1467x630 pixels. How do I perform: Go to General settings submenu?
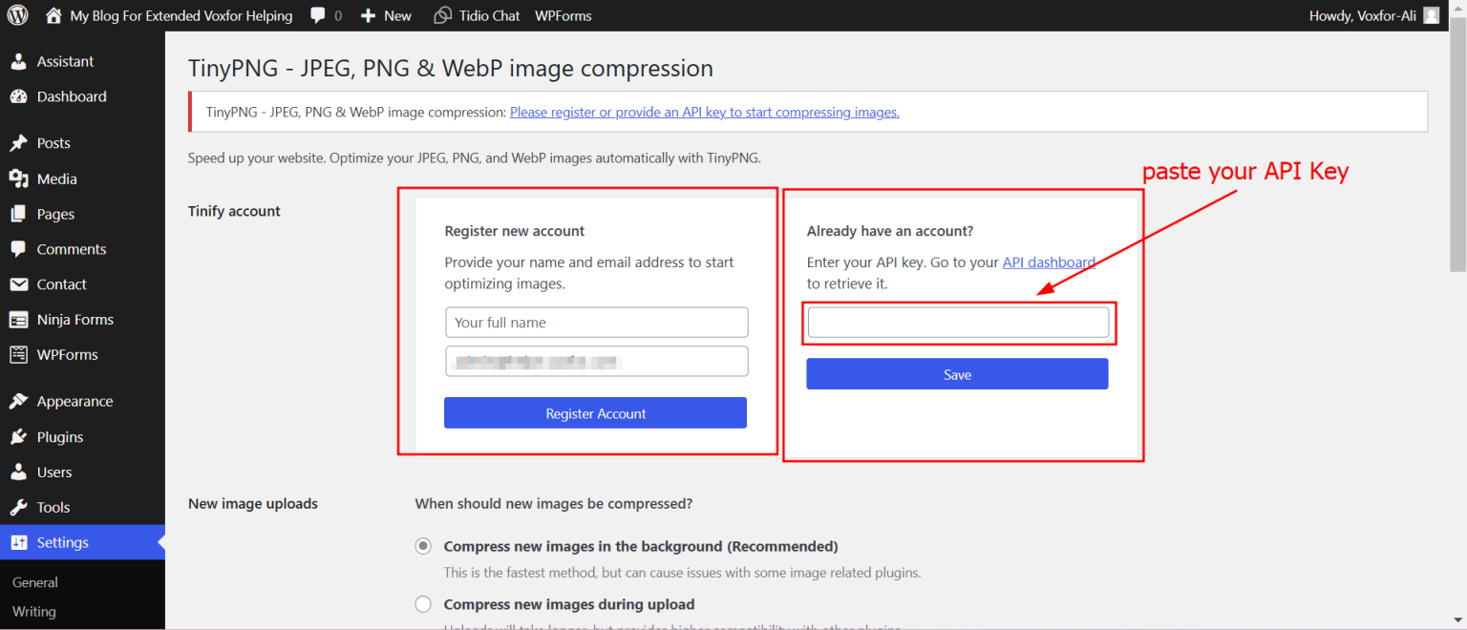point(34,582)
